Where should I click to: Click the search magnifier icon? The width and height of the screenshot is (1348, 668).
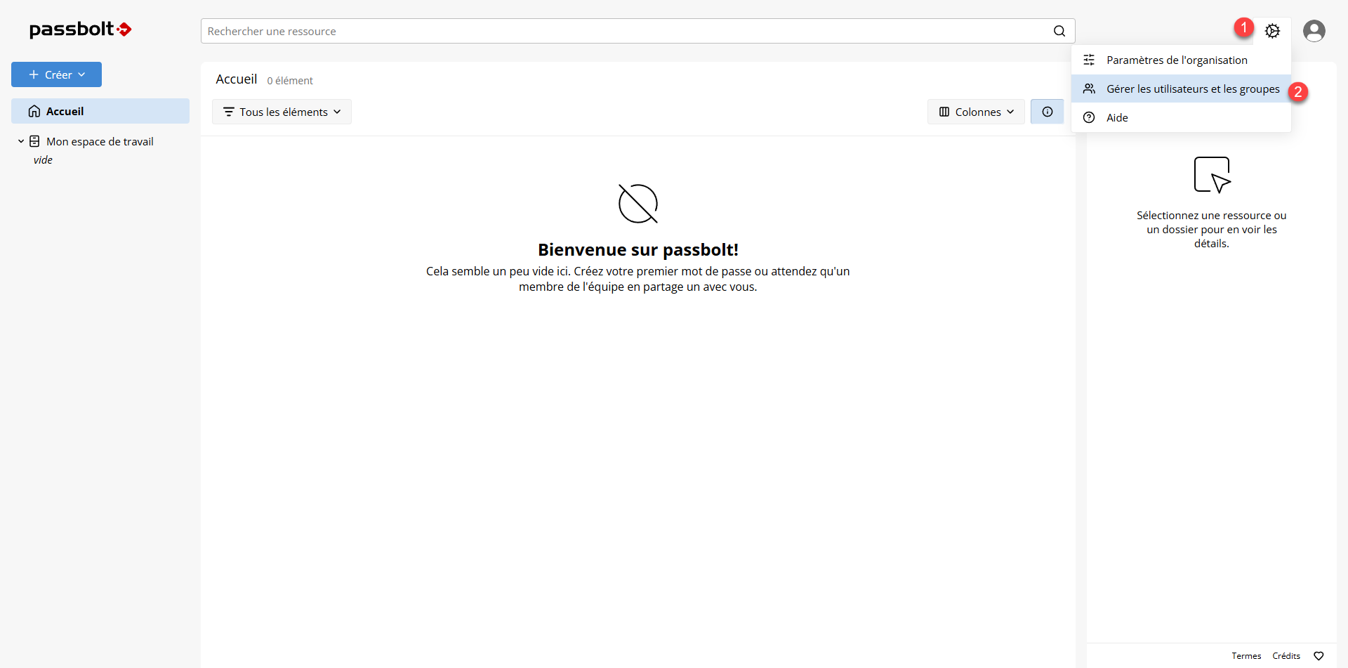click(x=1059, y=31)
